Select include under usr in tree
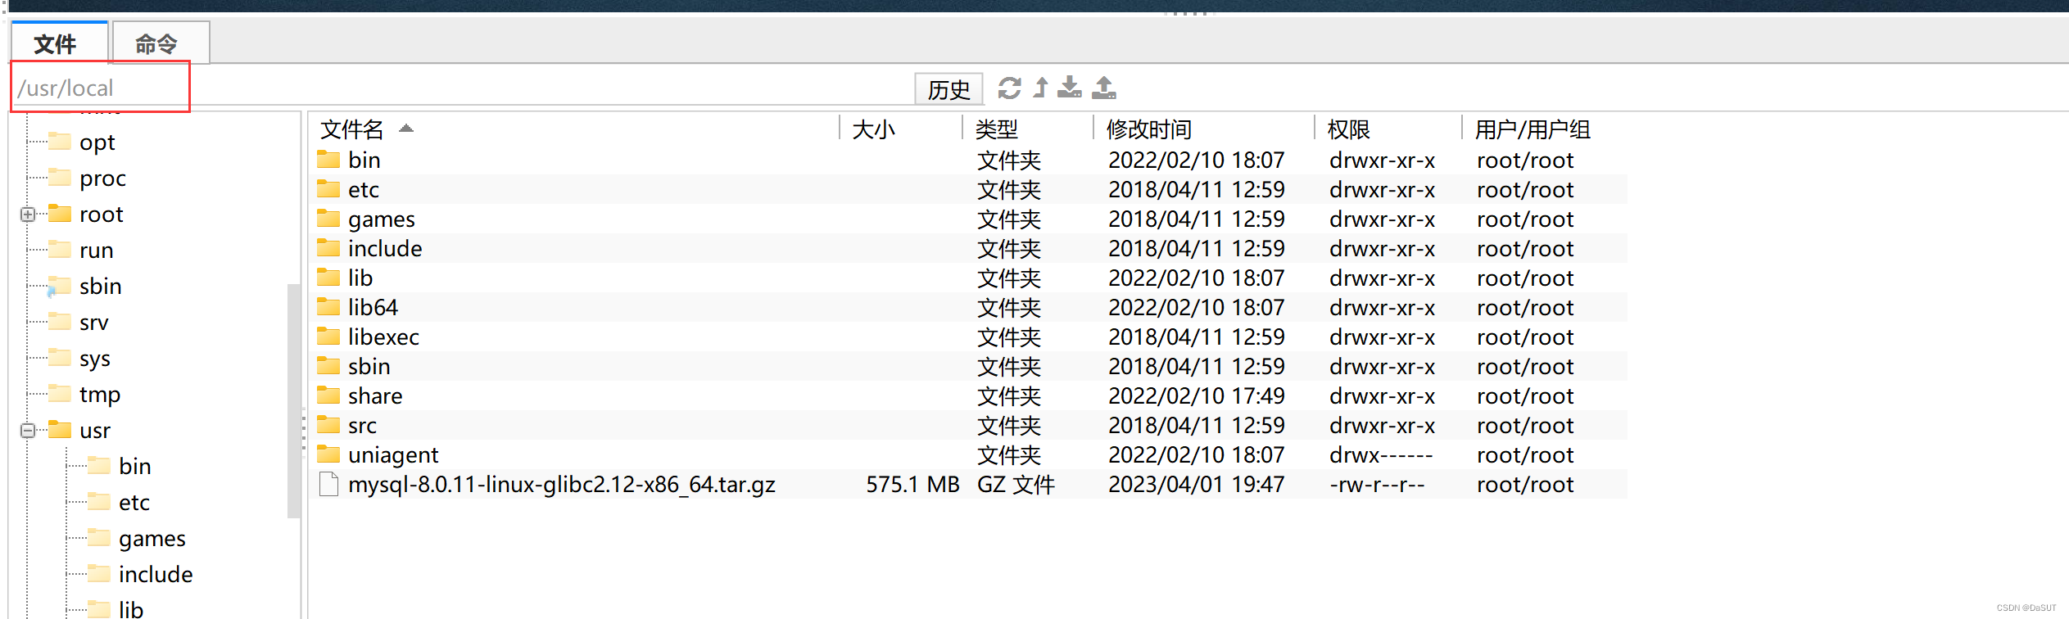 (155, 575)
